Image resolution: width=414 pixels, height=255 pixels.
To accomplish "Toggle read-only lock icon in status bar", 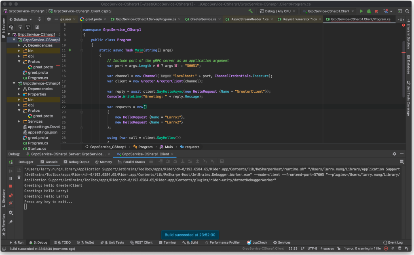I will point(339,249).
